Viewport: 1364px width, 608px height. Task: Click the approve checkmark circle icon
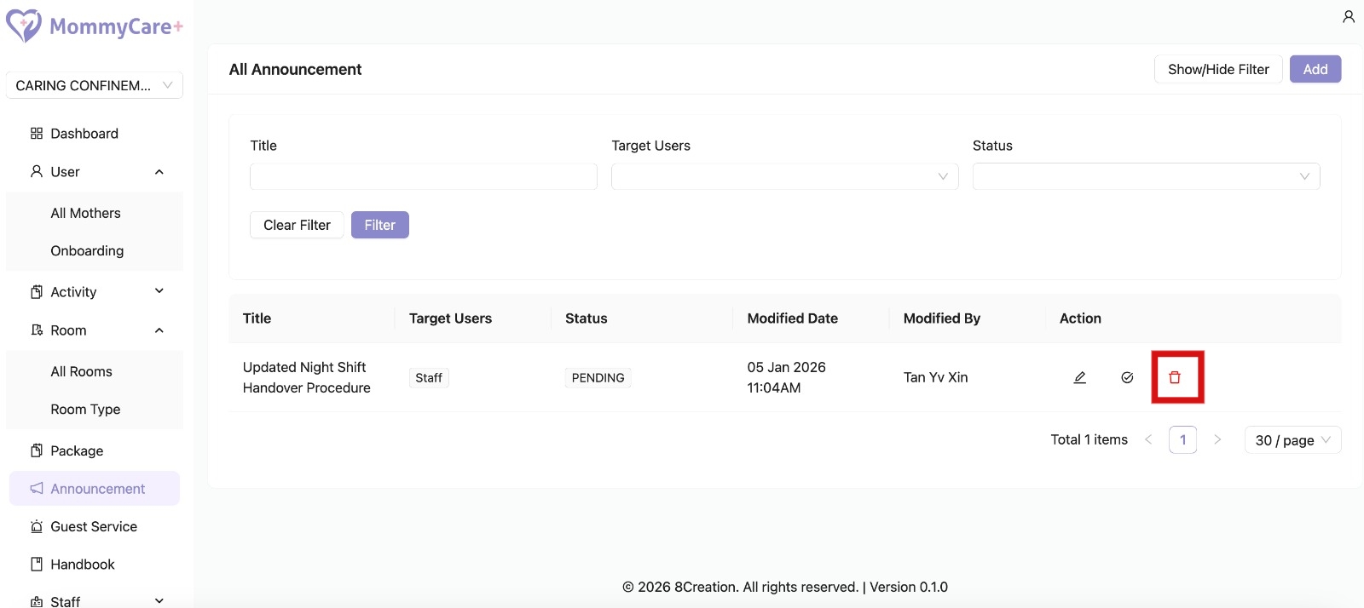pos(1127,377)
